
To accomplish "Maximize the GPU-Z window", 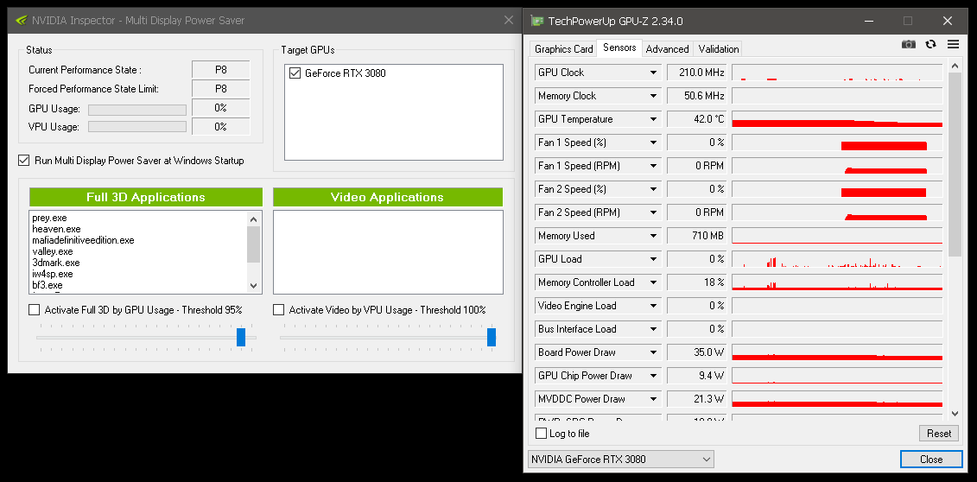I will click(908, 21).
